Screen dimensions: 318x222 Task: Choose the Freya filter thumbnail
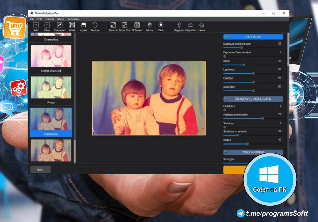point(51,88)
